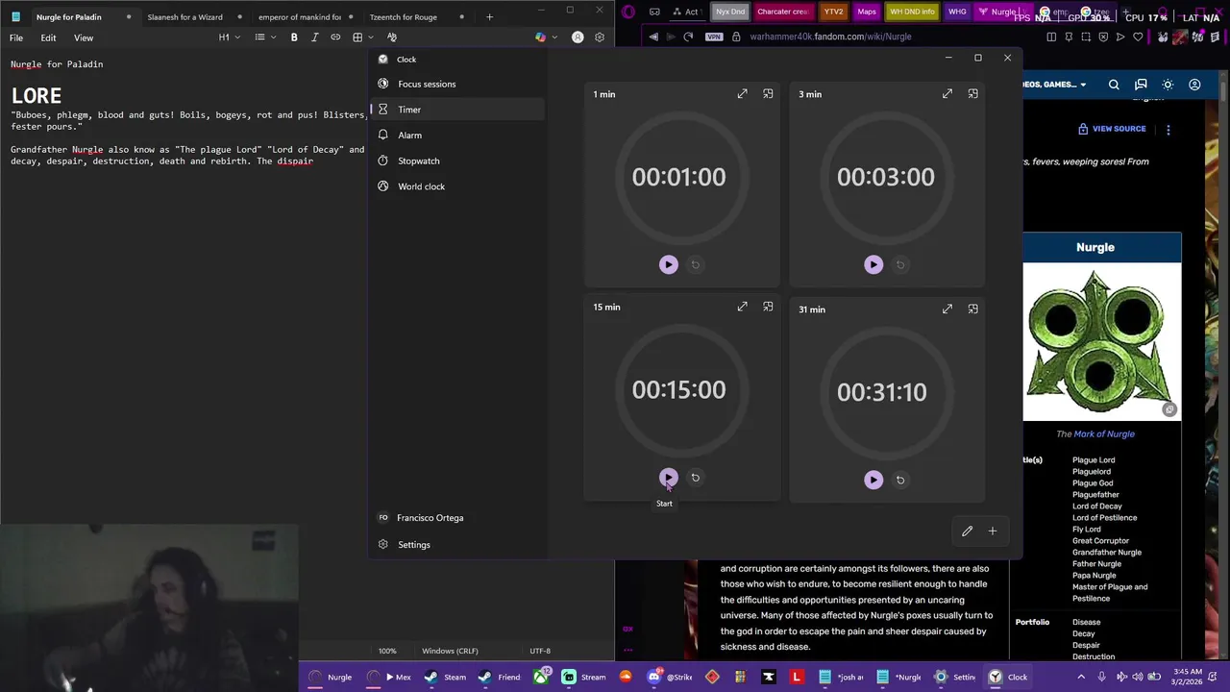Open the list style dropdown in Notepad
Screen dimensions: 1230x692
pos(265,37)
